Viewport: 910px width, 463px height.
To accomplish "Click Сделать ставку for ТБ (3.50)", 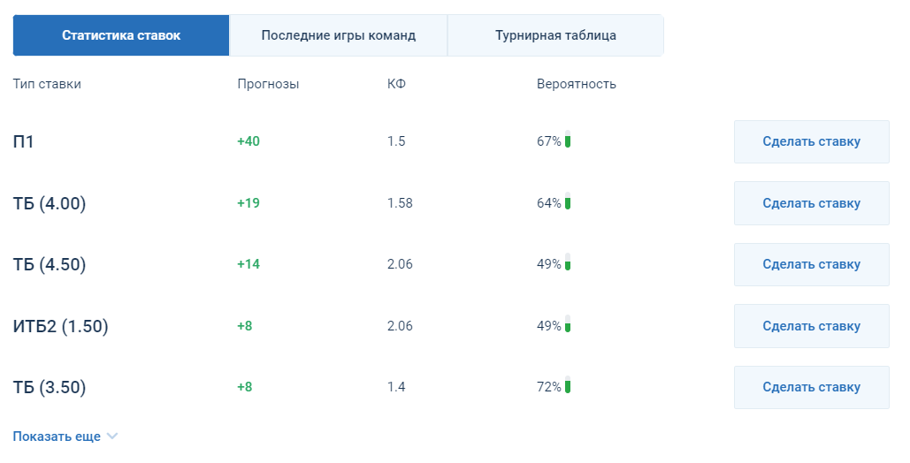I will pos(811,388).
